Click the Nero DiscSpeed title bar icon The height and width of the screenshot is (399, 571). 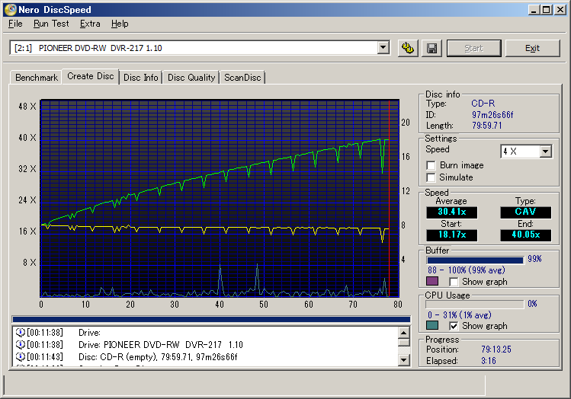(x=11, y=9)
